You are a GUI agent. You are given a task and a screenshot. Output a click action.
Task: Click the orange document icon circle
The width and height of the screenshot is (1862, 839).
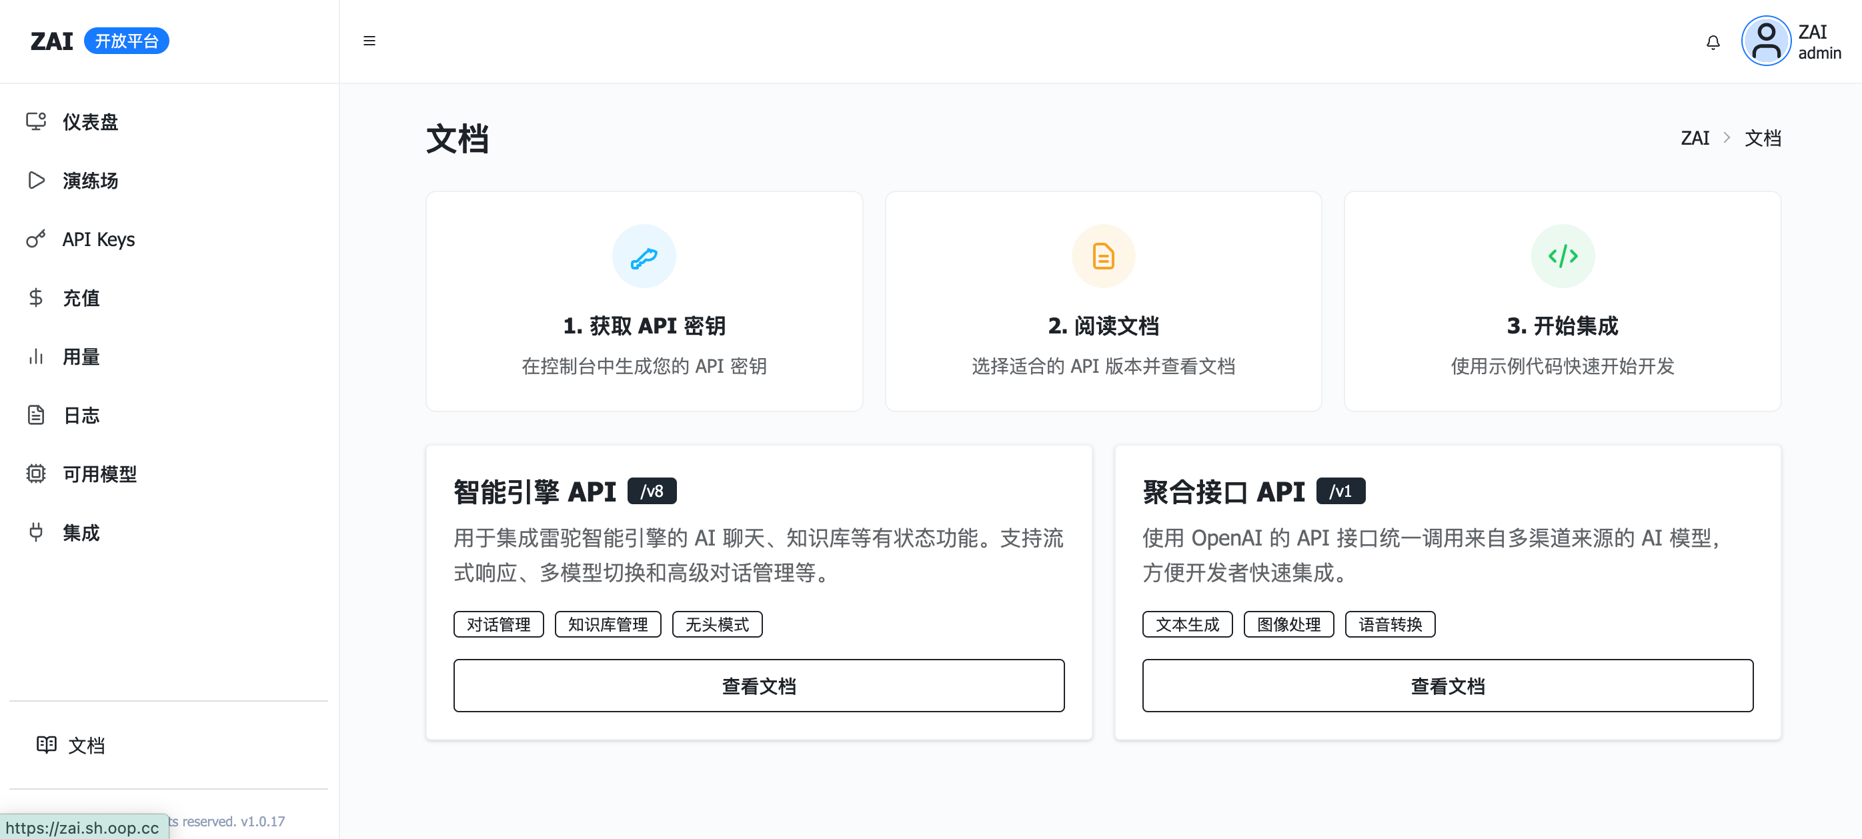[1102, 257]
